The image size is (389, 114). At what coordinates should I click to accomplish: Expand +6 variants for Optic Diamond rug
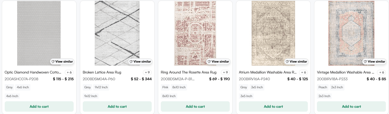click(x=69, y=72)
